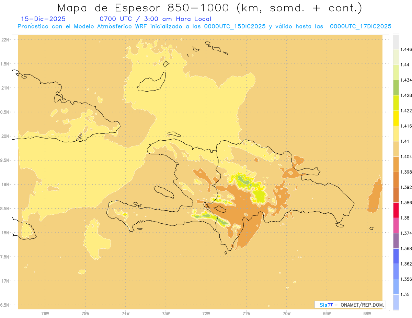Click the legend value "1.398"
Screen dimensions: 412x318
pos(406,172)
